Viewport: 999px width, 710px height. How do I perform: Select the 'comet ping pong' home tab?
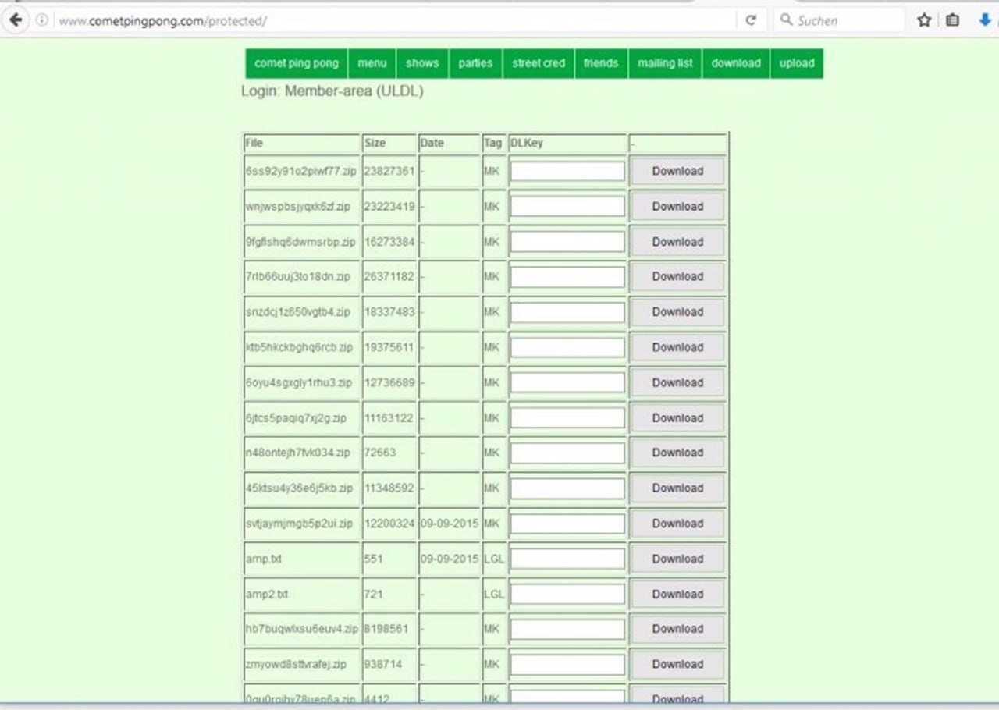(297, 63)
